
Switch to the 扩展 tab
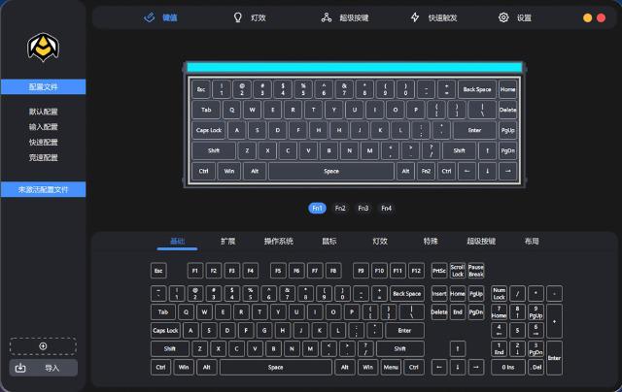228,242
